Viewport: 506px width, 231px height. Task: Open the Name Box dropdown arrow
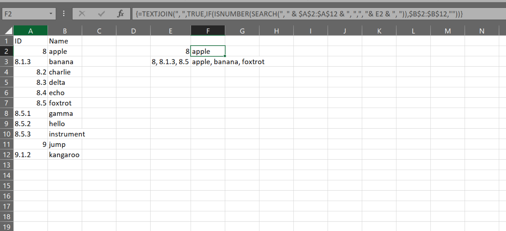(51, 14)
